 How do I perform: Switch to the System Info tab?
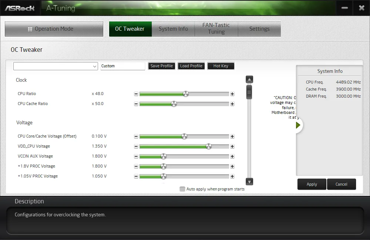173,29
